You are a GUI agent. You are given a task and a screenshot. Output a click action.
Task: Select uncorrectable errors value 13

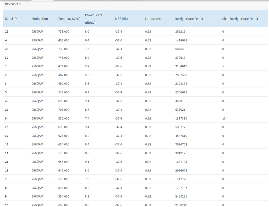click(x=224, y=118)
